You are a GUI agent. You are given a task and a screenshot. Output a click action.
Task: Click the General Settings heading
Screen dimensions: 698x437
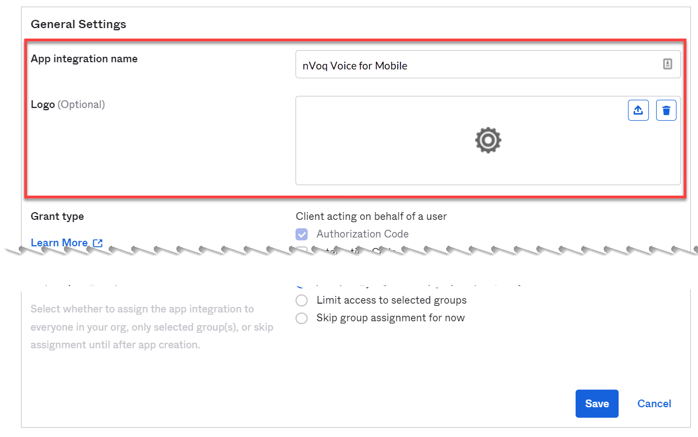pos(78,24)
